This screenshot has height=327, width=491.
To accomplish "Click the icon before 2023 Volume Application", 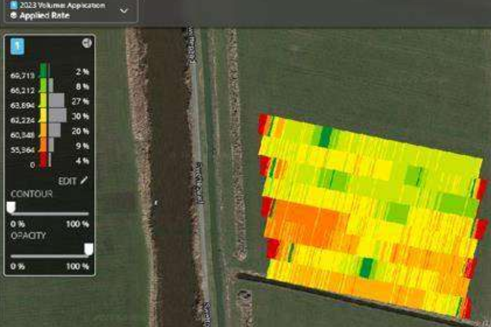I will coord(13,5).
